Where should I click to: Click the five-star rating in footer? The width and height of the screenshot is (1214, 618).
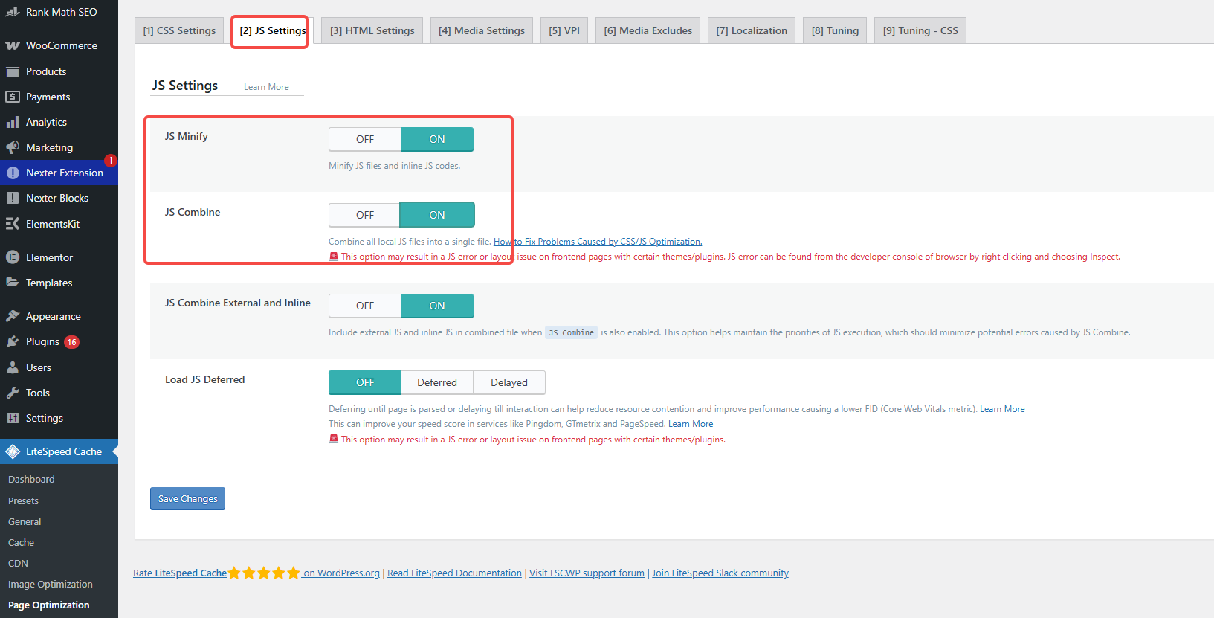tap(264, 573)
